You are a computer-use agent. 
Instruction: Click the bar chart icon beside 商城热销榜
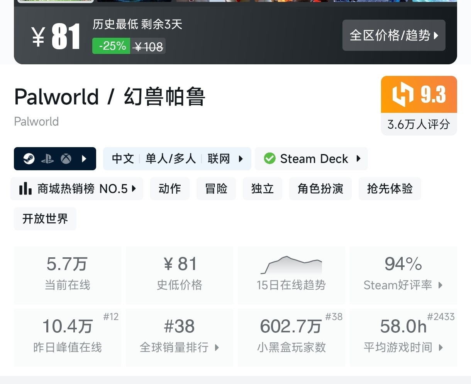pyautogui.click(x=25, y=189)
